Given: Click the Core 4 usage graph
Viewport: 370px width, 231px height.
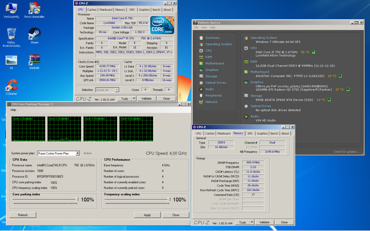Looking at the screenshot, I should 137,129.
